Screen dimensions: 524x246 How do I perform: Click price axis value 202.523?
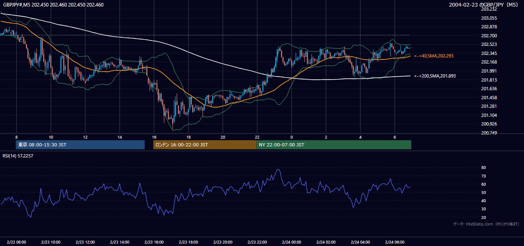point(489,44)
